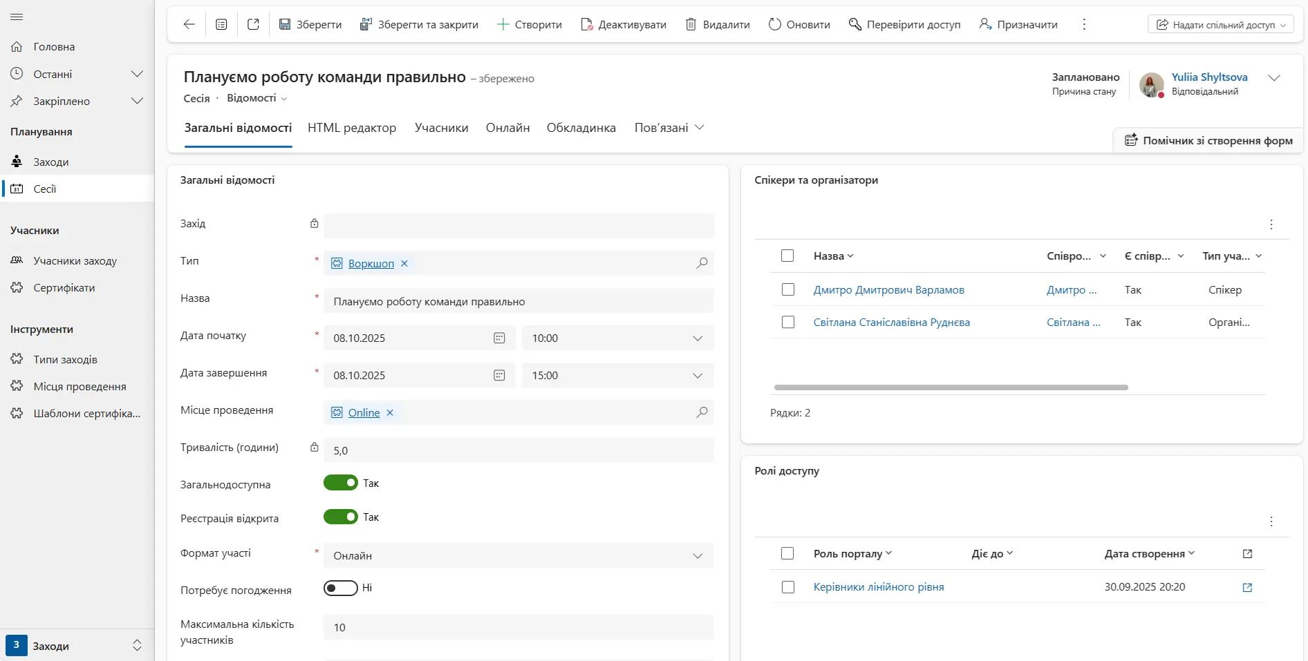Viewport: 1308px width, 661px height.
Task: Open the Учасники tab
Action: [x=441, y=128]
